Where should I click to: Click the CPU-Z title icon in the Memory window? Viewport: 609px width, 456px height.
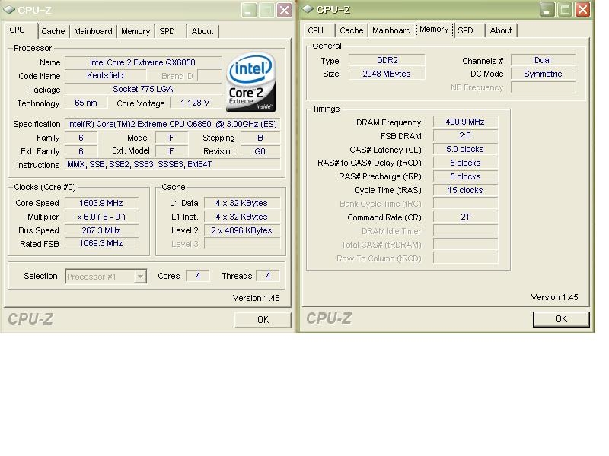[x=308, y=9]
